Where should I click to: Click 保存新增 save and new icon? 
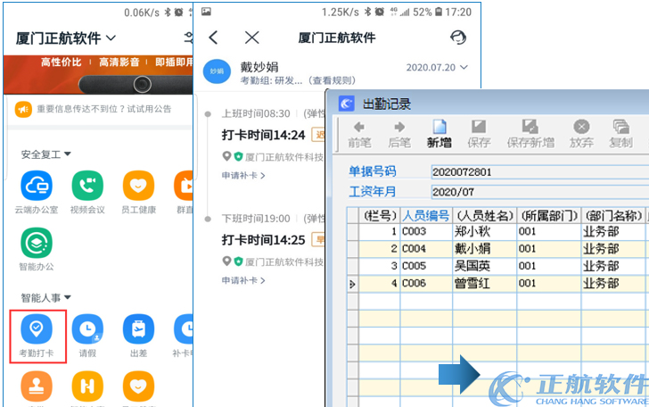530,134
